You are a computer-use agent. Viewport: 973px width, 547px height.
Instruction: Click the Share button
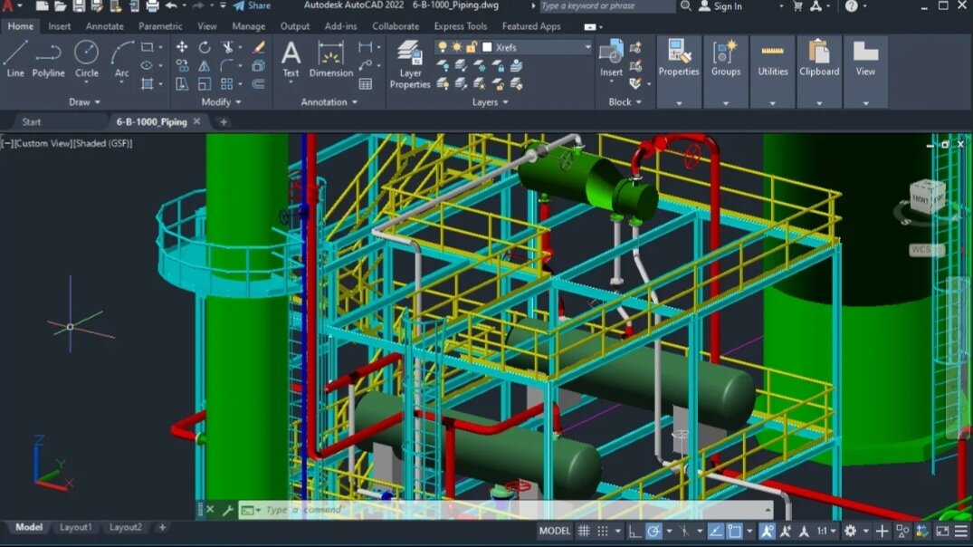(x=252, y=5)
